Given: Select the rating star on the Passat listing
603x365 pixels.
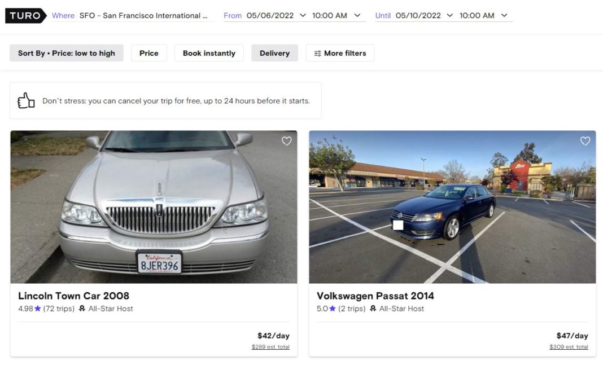Looking at the screenshot, I should click(x=331, y=309).
